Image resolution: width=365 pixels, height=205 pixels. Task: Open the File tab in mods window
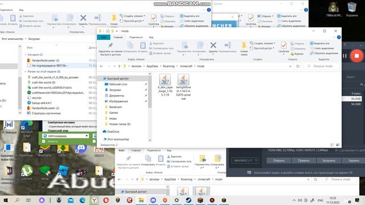[x=103, y=37]
